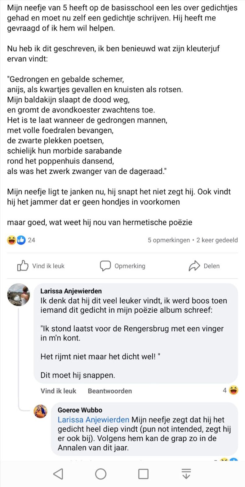This screenshot has height=487, width=245.
Task: Tap the collapse-arrows navigation bar icon
Action: [185, 474]
